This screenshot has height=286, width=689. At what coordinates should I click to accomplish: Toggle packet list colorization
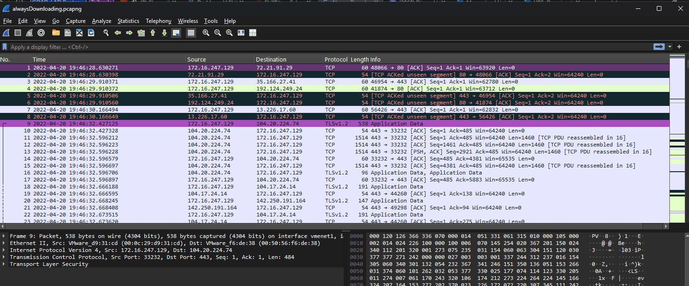coord(191,33)
